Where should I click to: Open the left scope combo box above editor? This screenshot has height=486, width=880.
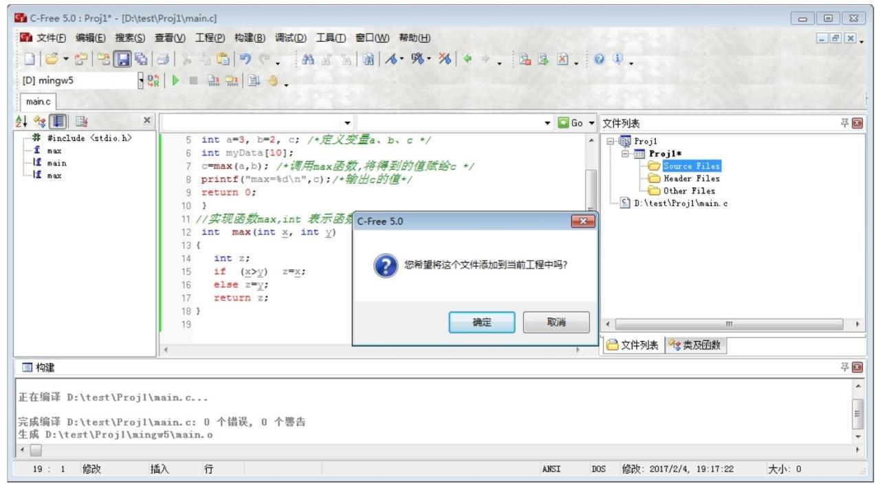pyautogui.click(x=258, y=122)
